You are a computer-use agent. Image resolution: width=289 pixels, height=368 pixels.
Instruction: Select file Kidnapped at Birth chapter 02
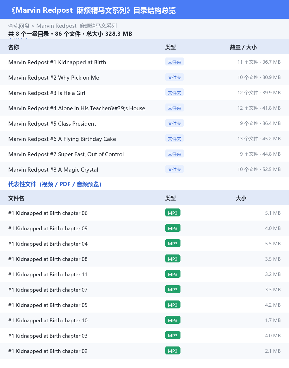[48, 351]
